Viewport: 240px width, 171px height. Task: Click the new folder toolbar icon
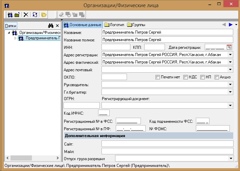[17, 15]
